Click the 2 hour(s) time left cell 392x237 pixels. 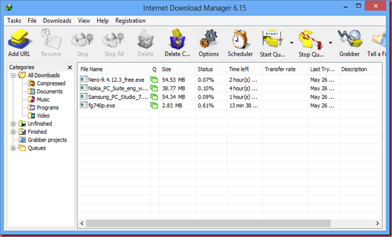click(x=243, y=80)
